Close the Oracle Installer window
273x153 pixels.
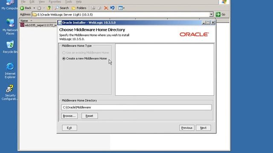(213, 23)
